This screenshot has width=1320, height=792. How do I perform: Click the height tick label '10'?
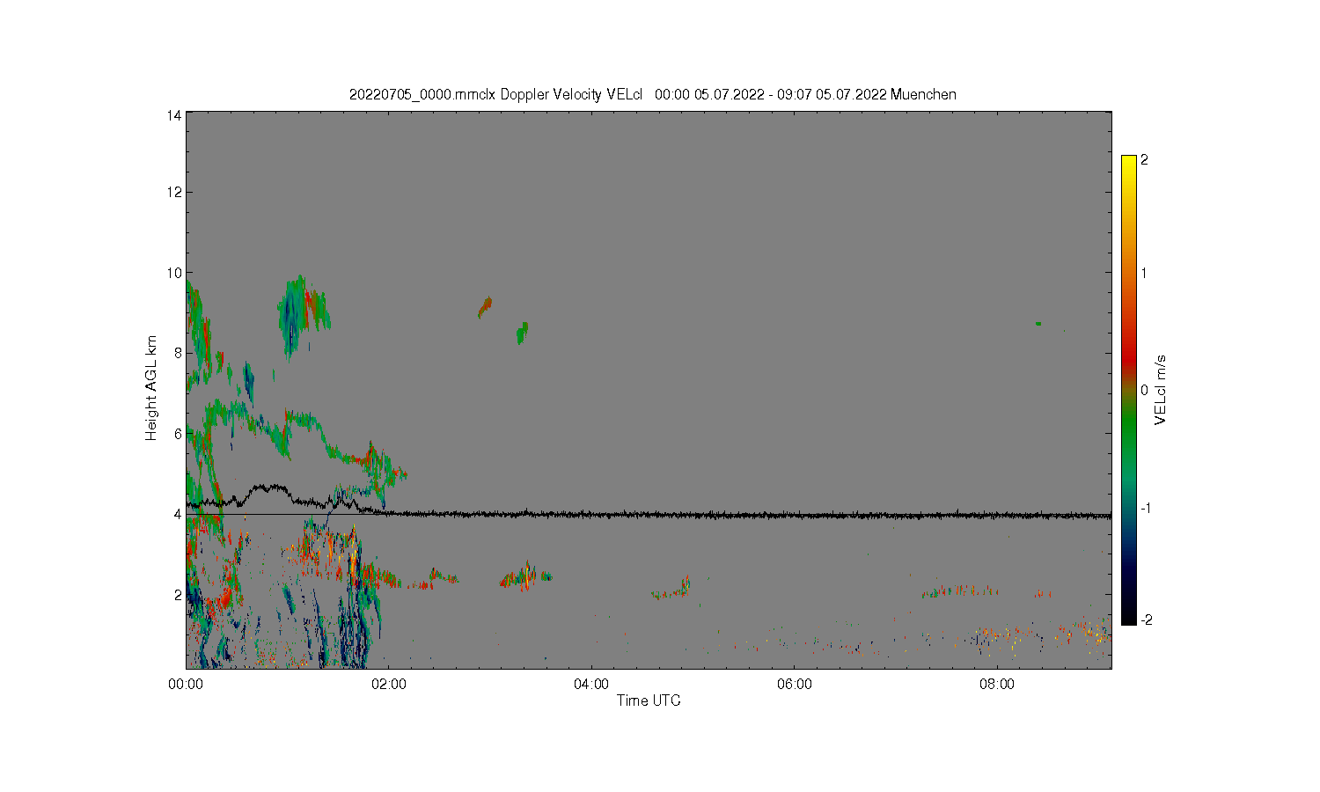(174, 273)
